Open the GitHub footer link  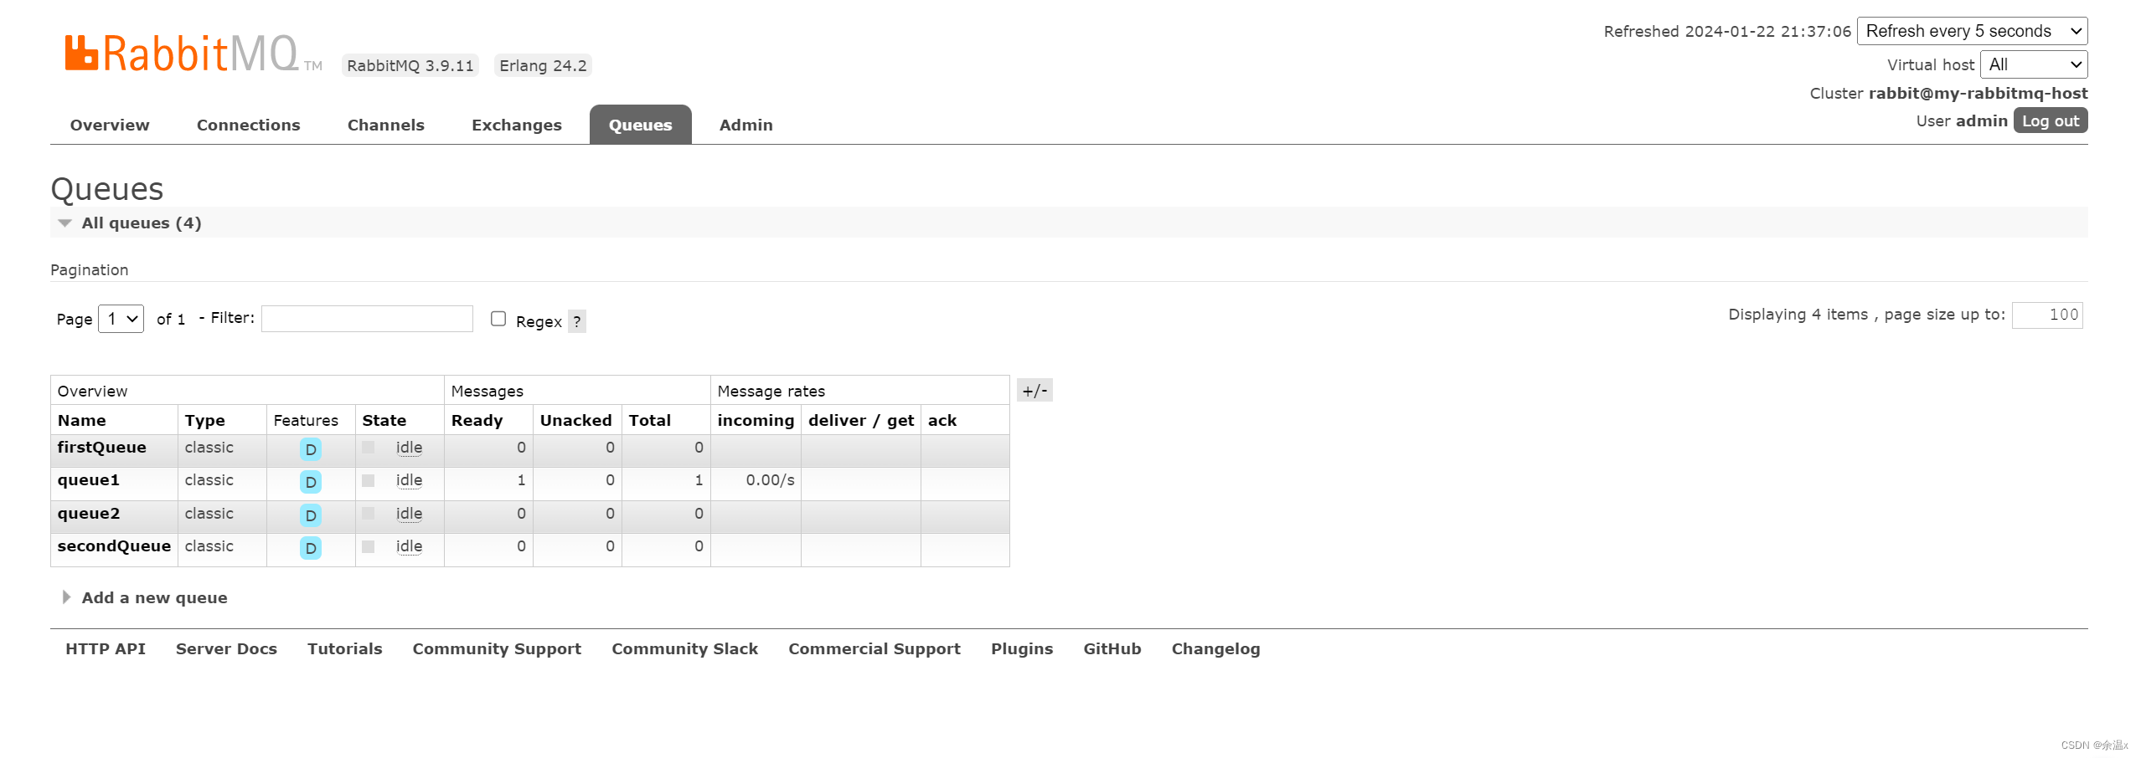(x=1112, y=648)
